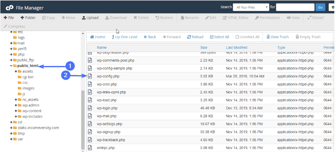Click the Back navigation button
Image resolution: width=335 pixels, height=154 pixels.
(150, 37)
